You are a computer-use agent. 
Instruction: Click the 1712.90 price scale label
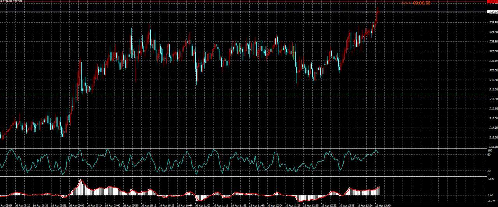tap(492, 147)
